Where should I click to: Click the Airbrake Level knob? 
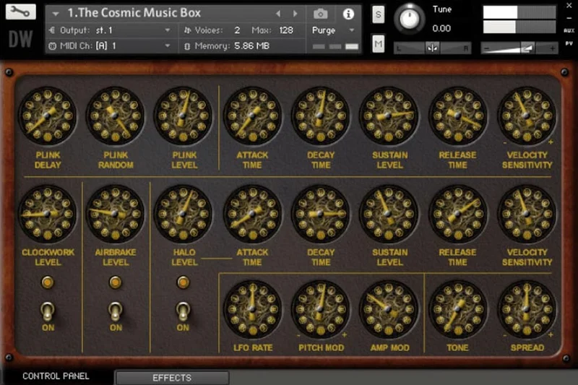115,214
